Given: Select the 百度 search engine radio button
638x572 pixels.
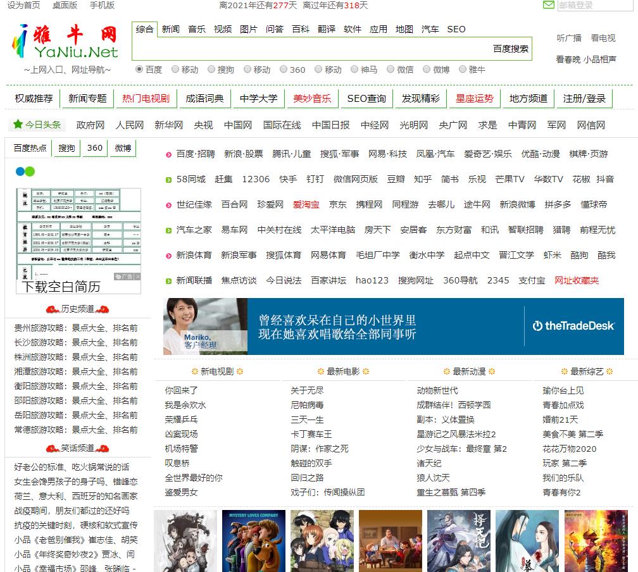Looking at the screenshot, I should 139,69.
